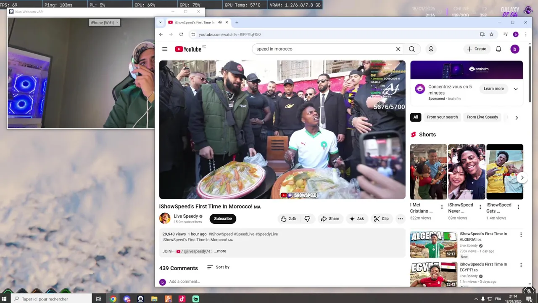This screenshot has height=303, width=538.
Task: Start voice search with microphone
Action: 431,49
